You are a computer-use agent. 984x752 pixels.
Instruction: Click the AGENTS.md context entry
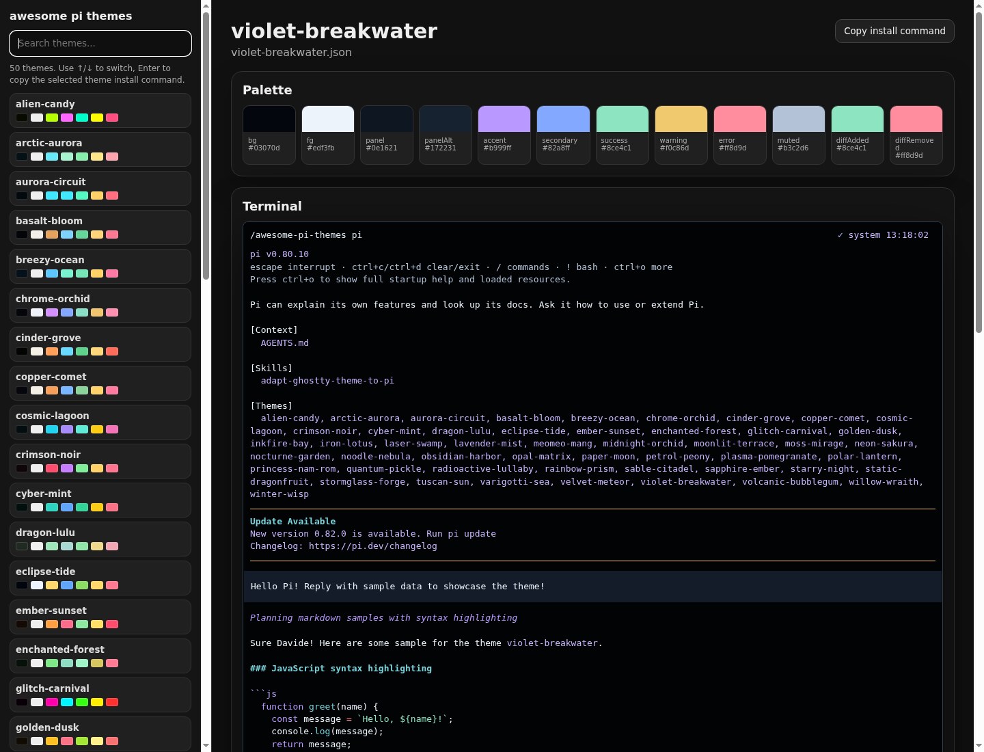click(284, 343)
